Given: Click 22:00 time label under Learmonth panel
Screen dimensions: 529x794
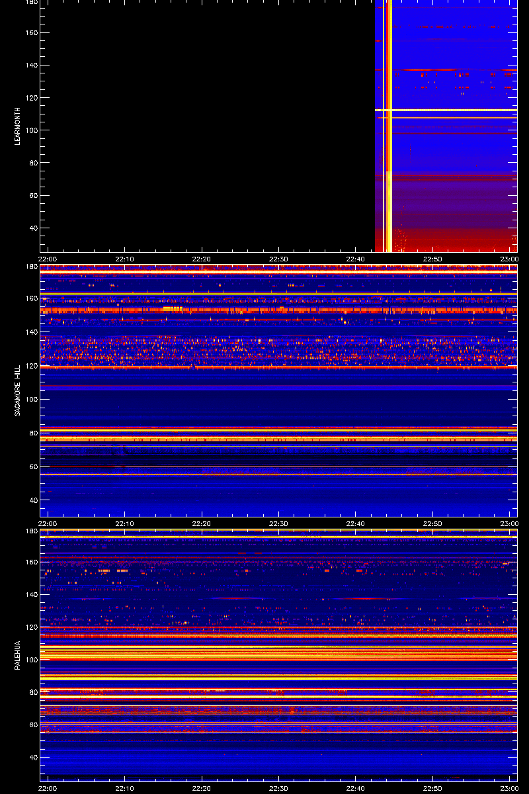Looking at the screenshot, I should pos(48,259).
